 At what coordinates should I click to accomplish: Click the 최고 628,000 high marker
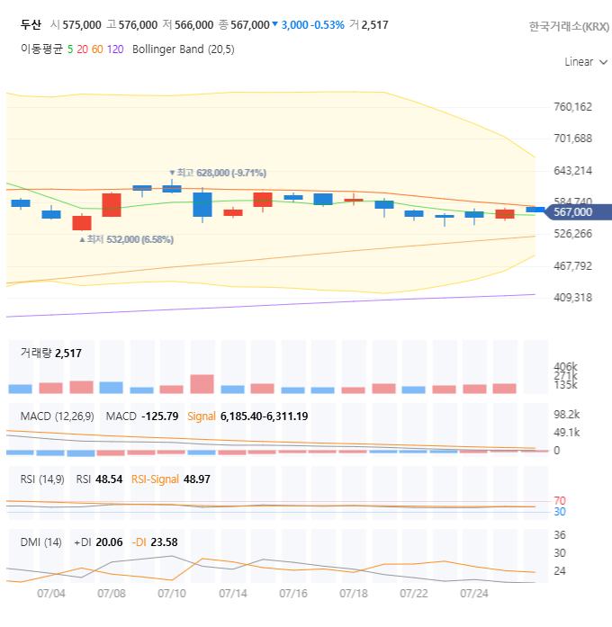click(218, 173)
